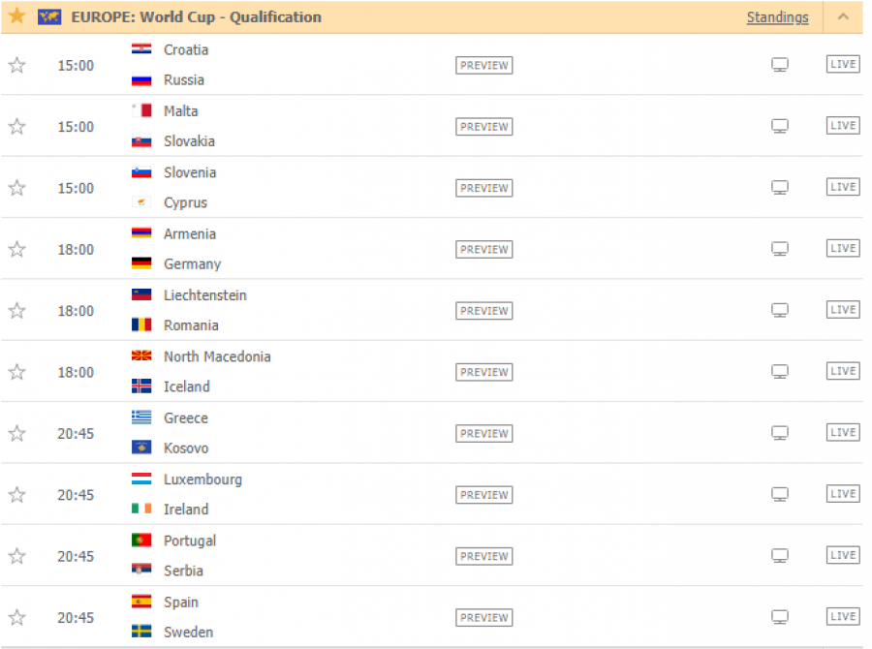This screenshot has width=872, height=649.
Task: Open TV icon for Portugal vs Serbia match
Action: point(780,556)
